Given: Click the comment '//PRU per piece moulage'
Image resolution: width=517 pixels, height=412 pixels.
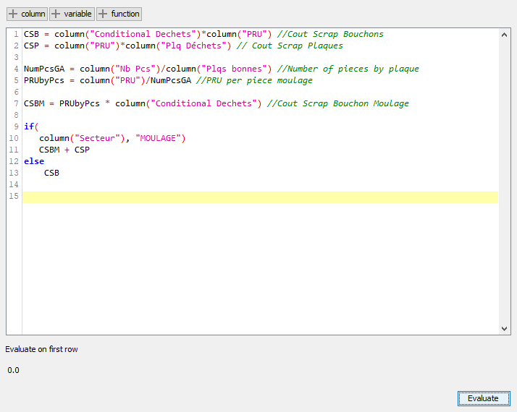Looking at the screenshot, I should 254,80.
